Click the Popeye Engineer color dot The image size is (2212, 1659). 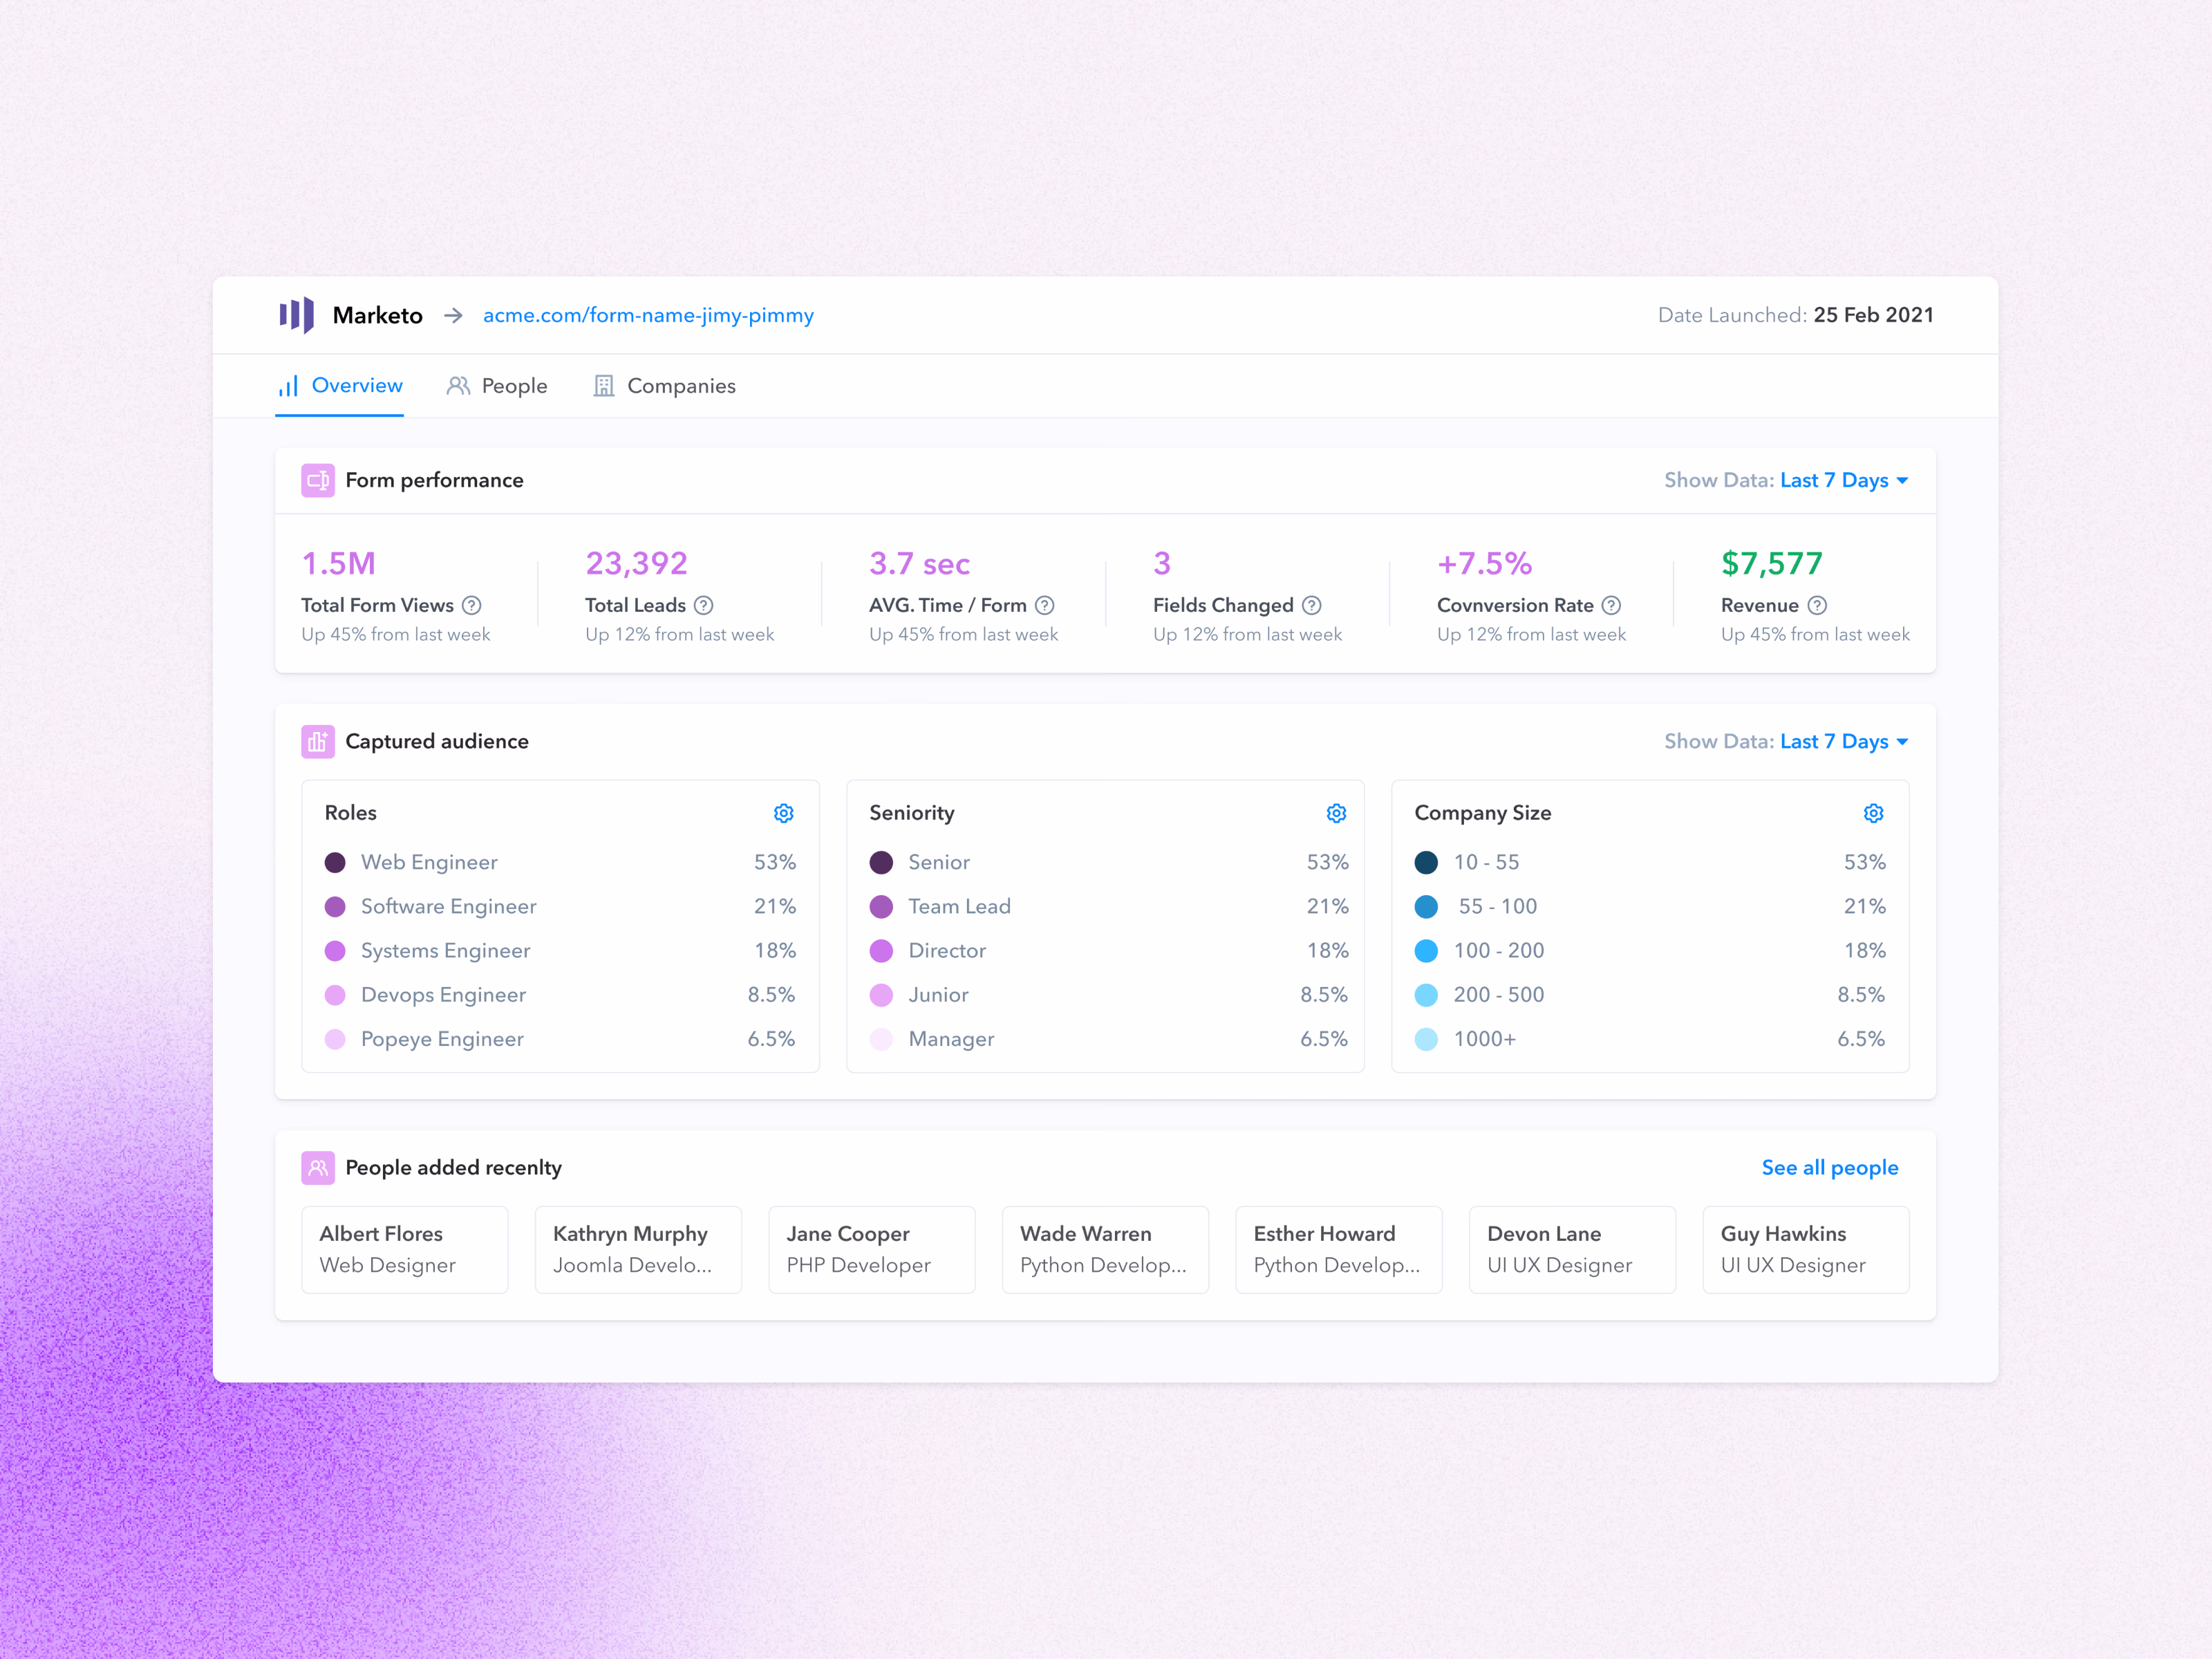coord(335,1039)
